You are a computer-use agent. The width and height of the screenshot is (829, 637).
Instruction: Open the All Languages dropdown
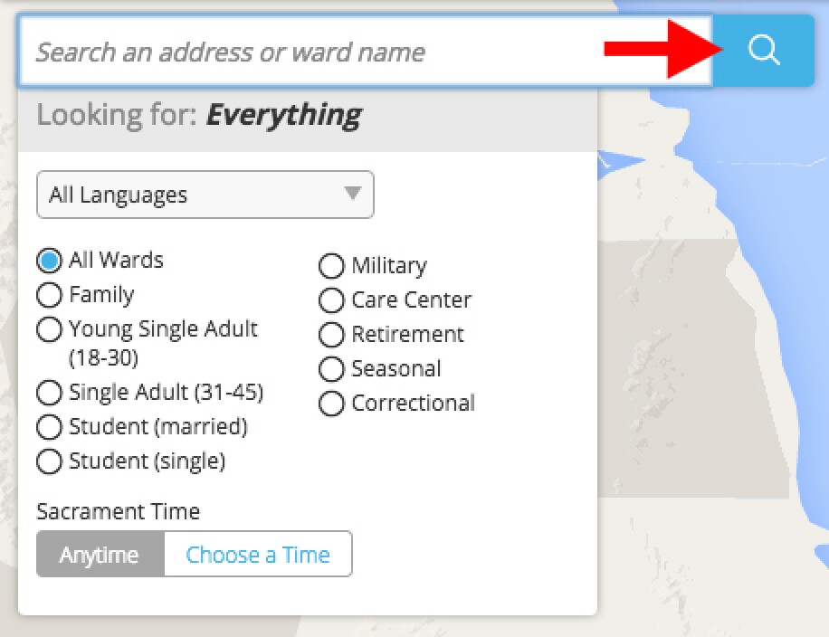pos(205,195)
